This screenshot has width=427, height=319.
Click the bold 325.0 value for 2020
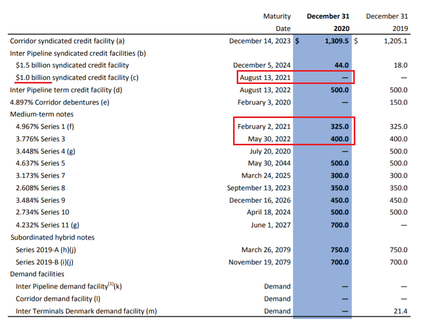[x=339, y=127]
